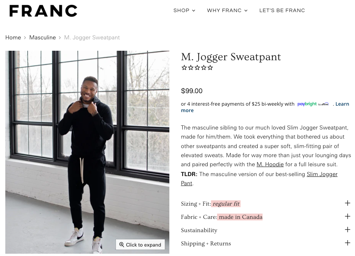The height and width of the screenshot is (256, 355).
Task: Open the M. Hoodie link
Action: pyautogui.click(x=270, y=164)
